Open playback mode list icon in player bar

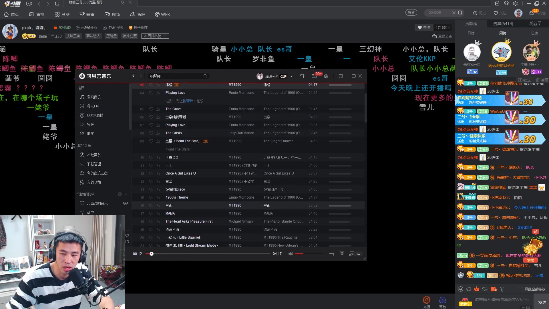point(332,254)
